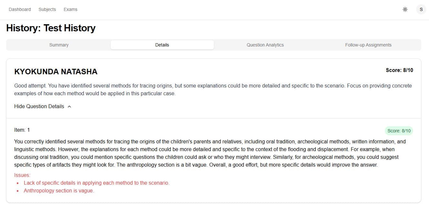Collapse details with the chevron-up icon
Screen dimensions: 429x205
pos(69,107)
